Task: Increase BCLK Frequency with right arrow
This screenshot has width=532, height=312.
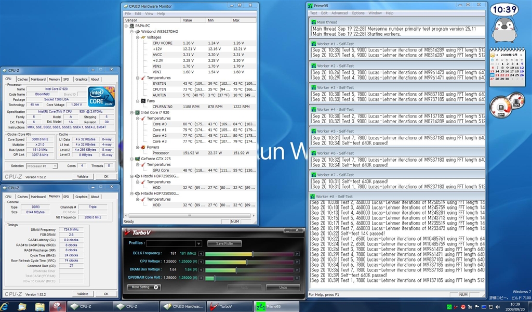Action: coord(297,254)
